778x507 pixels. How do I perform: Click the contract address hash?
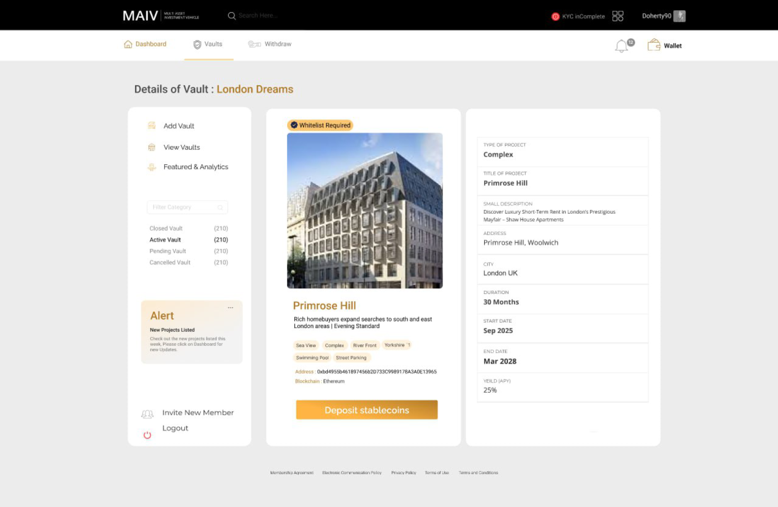click(377, 372)
